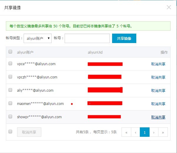Click 取消共享 link for showpr****** account
Image resolution: width=177 pixels, height=153 pixels.
158,117
